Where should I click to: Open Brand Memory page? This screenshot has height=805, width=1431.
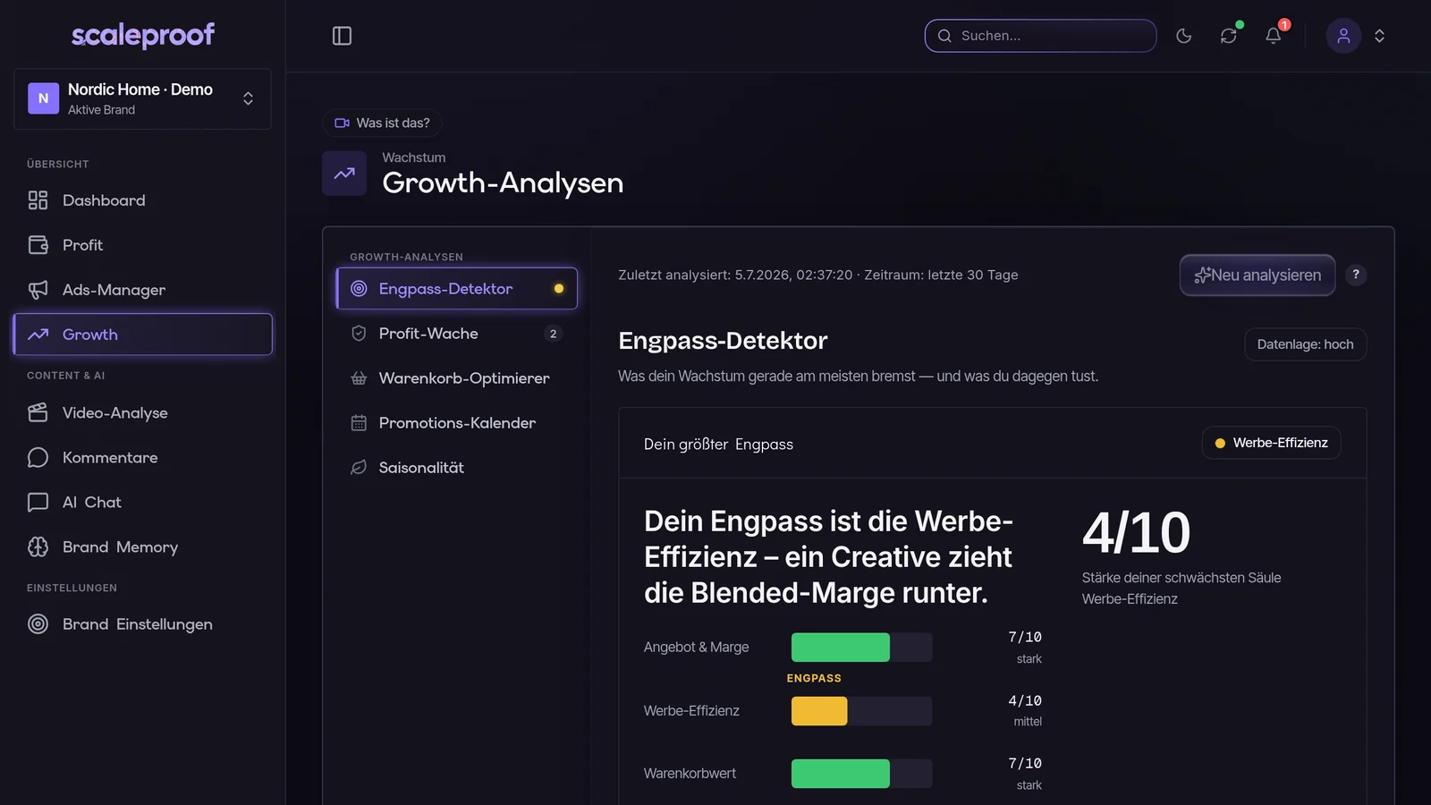click(x=142, y=547)
